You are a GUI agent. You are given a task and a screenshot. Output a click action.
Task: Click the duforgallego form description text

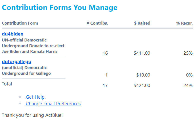click(26, 71)
